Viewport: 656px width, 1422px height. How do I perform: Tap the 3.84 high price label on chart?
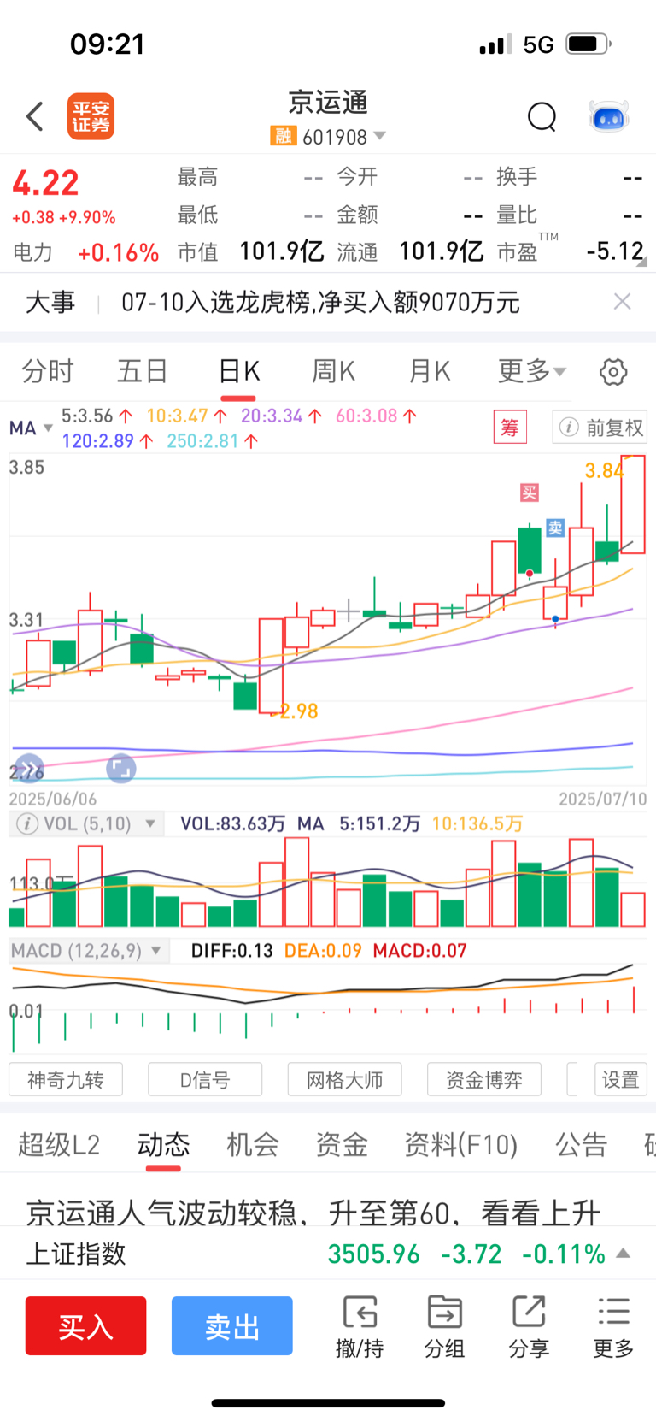coord(603,469)
